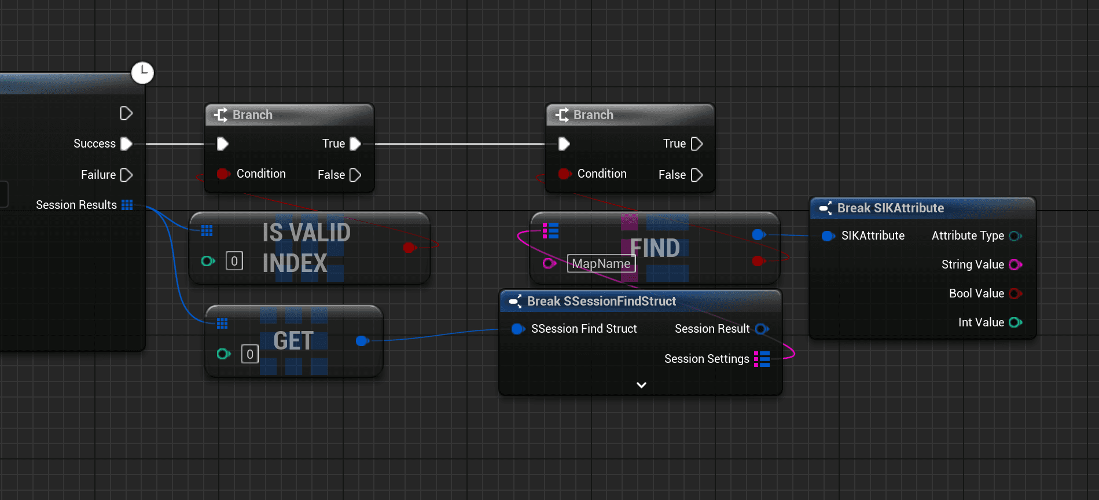Screen dimensions: 1099x500
Task: Select the Break SIKAttribute node title
Action: tap(890, 208)
